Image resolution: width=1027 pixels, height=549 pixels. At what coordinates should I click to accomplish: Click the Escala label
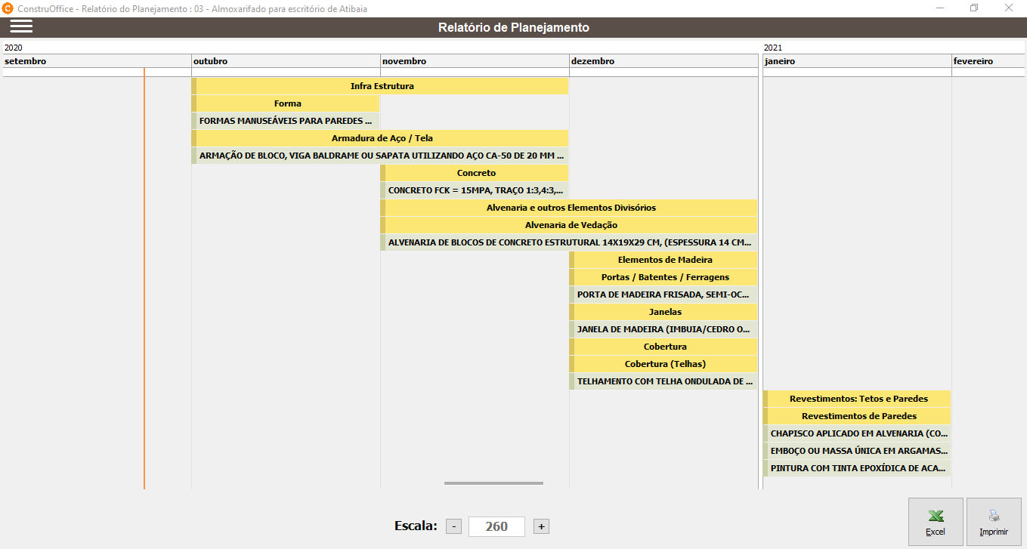(x=416, y=526)
